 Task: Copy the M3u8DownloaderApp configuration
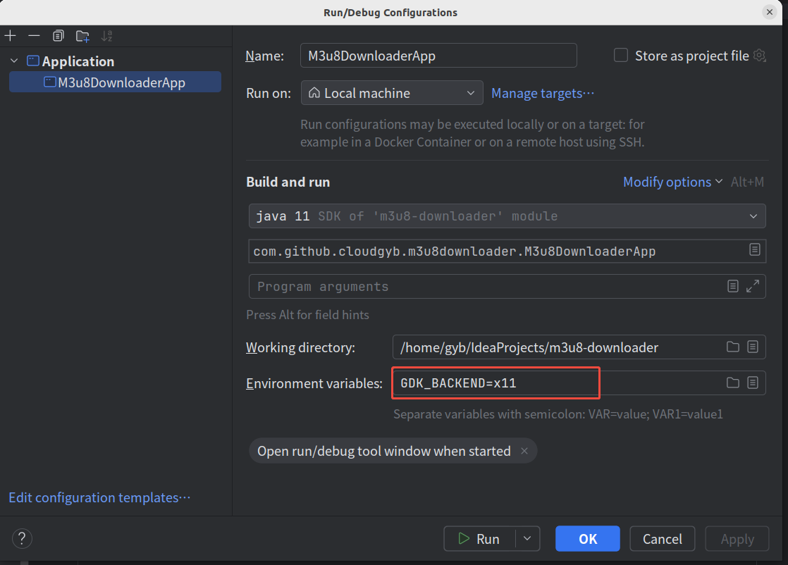[58, 35]
